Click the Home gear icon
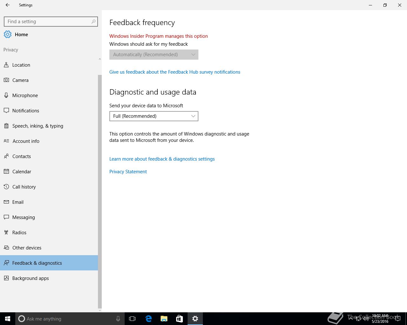This screenshot has width=407, height=325. [x=8, y=34]
